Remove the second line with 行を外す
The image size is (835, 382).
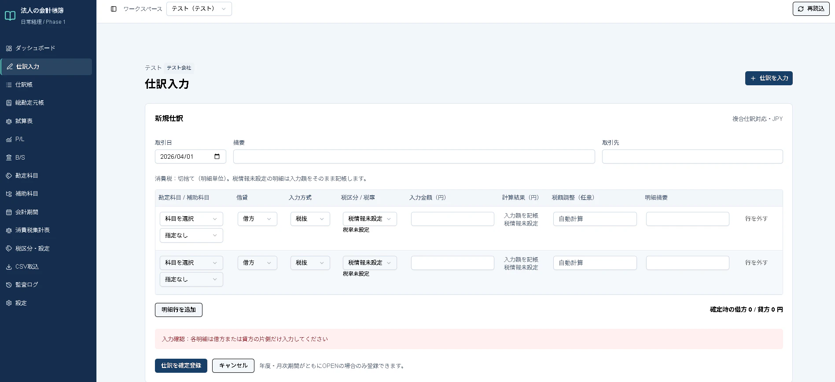[756, 263]
